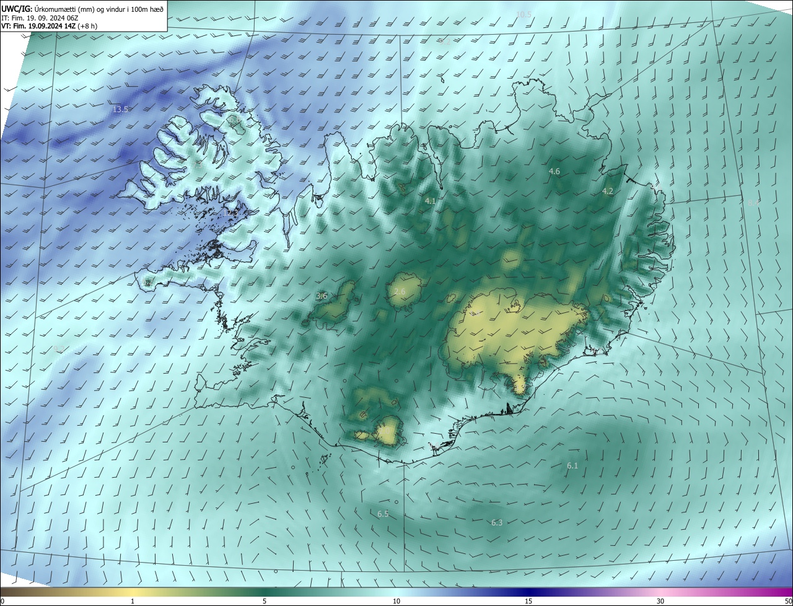Click the 4.1 value in north Iceland
Image resolution: width=793 pixels, height=606 pixels.
pyautogui.click(x=431, y=201)
